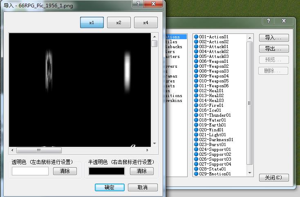This screenshot has width=300, height=197.
Task: Click blue icon beside 010-Weapon05
Action: coord(196,81)
